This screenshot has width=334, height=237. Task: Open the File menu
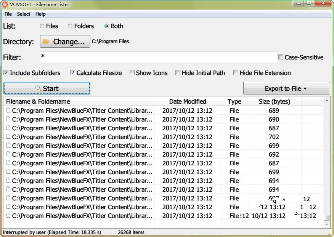pyautogui.click(x=8, y=14)
